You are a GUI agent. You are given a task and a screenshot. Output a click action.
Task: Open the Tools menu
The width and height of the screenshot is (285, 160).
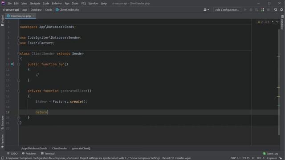(75, 3)
